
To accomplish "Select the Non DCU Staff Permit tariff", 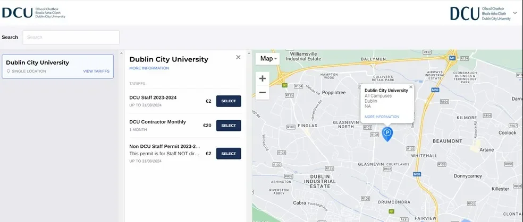I will [x=229, y=154].
